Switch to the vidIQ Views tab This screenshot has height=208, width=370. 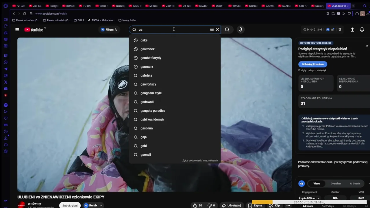coord(317,183)
